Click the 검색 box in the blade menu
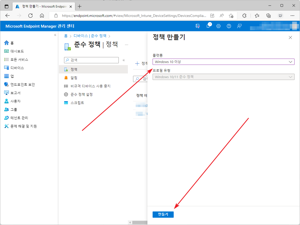This screenshot has width=300, height=225. coord(91,60)
